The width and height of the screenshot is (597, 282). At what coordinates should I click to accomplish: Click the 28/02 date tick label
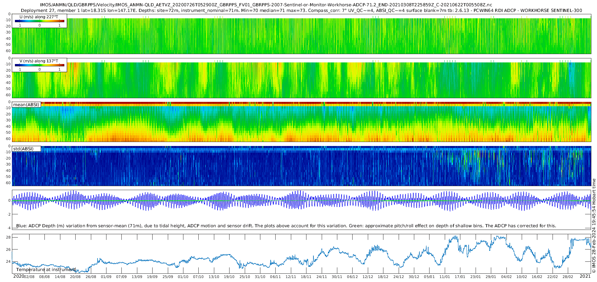tap(568, 277)
